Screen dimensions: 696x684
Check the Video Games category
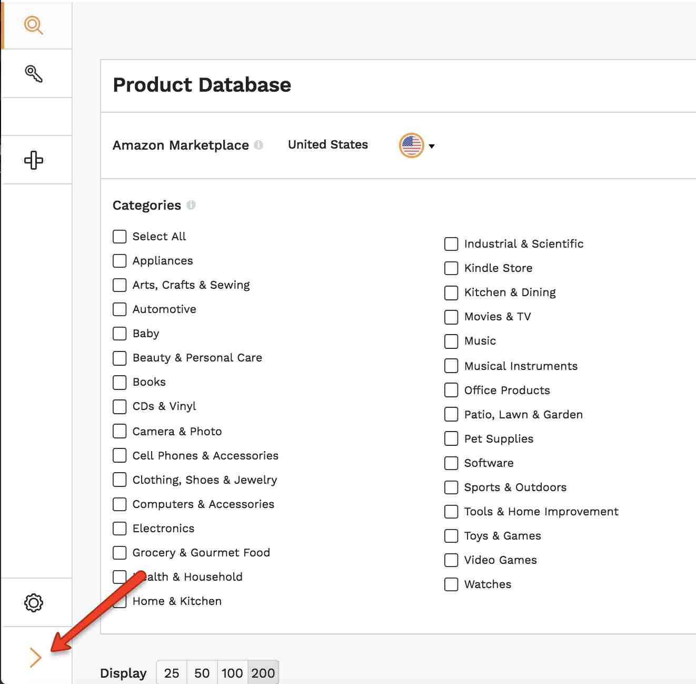pyautogui.click(x=451, y=560)
